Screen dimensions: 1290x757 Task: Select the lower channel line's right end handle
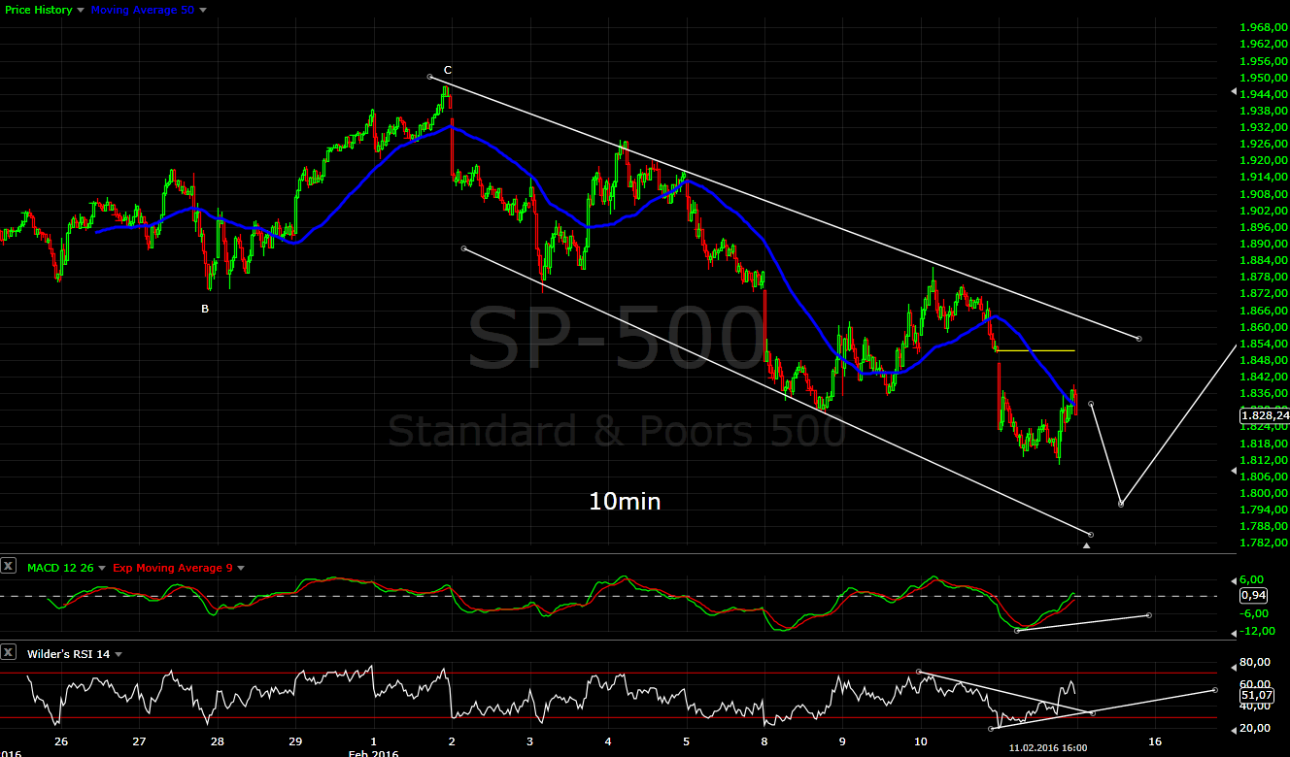pos(1091,535)
